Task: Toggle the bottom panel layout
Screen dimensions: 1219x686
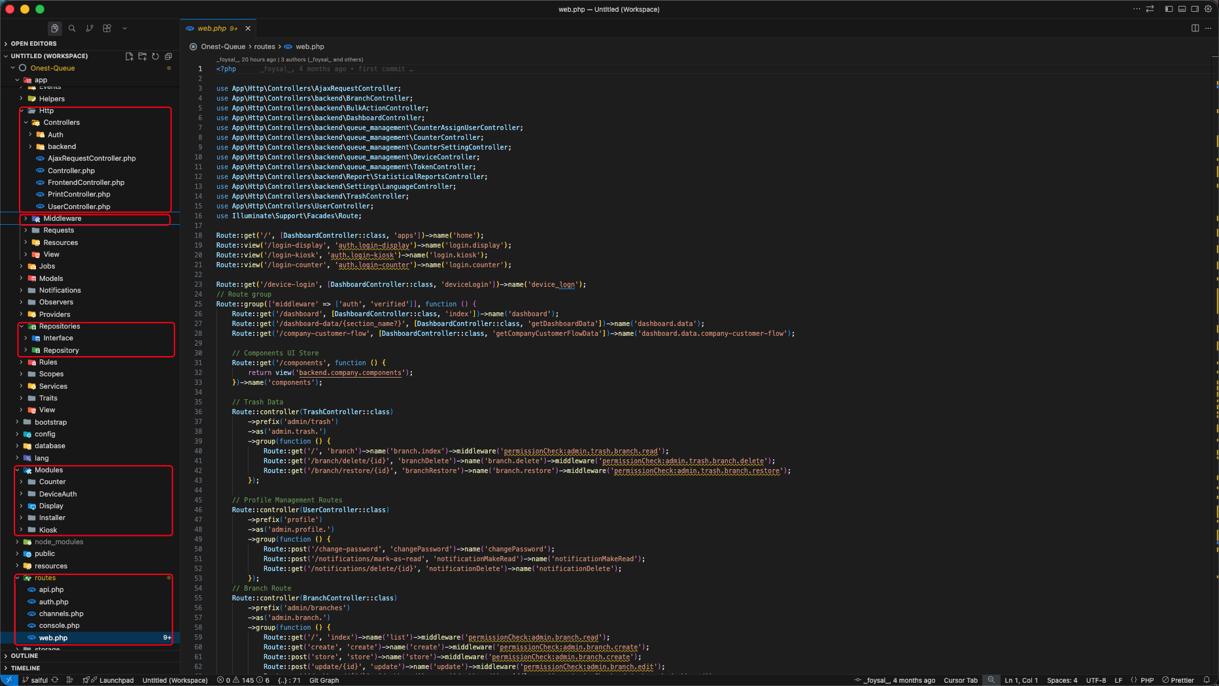Action: coord(1182,9)
